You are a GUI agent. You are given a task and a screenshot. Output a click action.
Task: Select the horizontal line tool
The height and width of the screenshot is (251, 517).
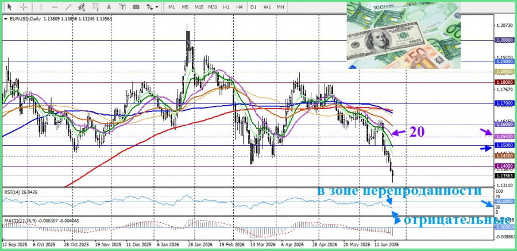tap(55, 6)
